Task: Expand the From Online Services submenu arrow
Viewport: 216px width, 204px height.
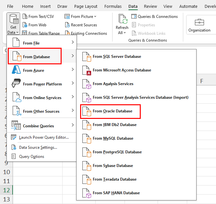Action: click(73, 97)
